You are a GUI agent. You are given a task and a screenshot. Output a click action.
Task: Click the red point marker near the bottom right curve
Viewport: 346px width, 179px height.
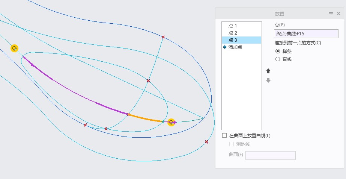206,142
